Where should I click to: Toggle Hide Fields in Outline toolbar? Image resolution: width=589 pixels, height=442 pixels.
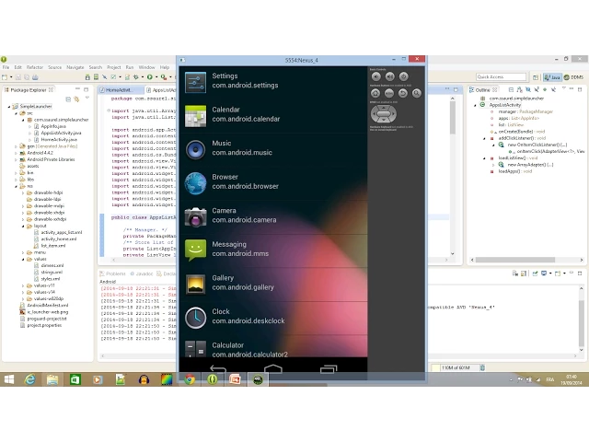tap(528, 89)
